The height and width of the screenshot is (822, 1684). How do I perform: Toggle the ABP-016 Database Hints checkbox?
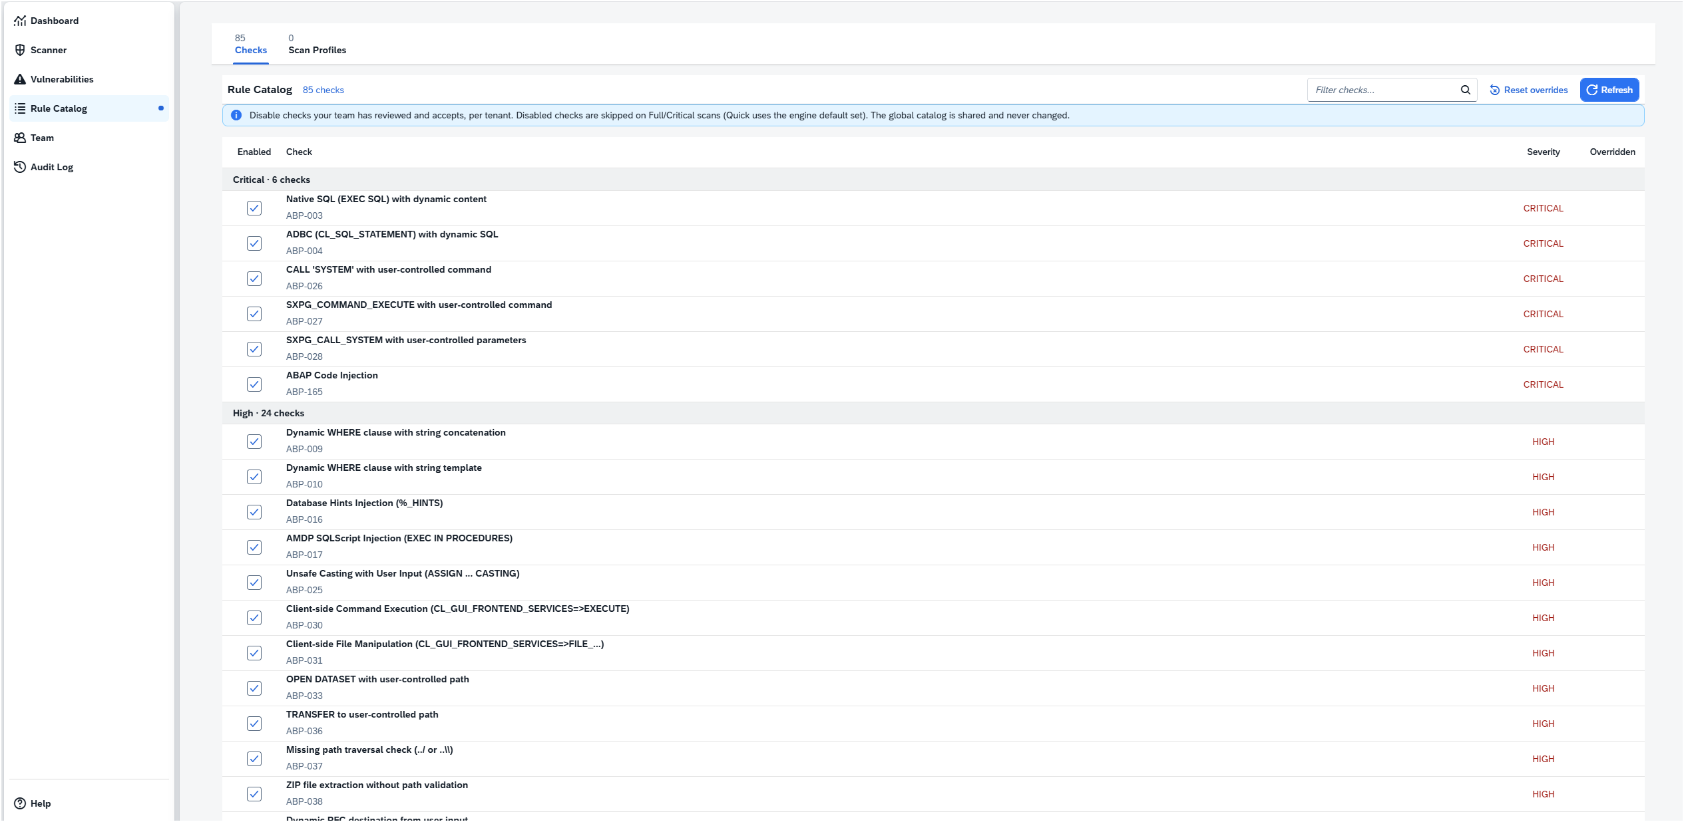point(254,512)
